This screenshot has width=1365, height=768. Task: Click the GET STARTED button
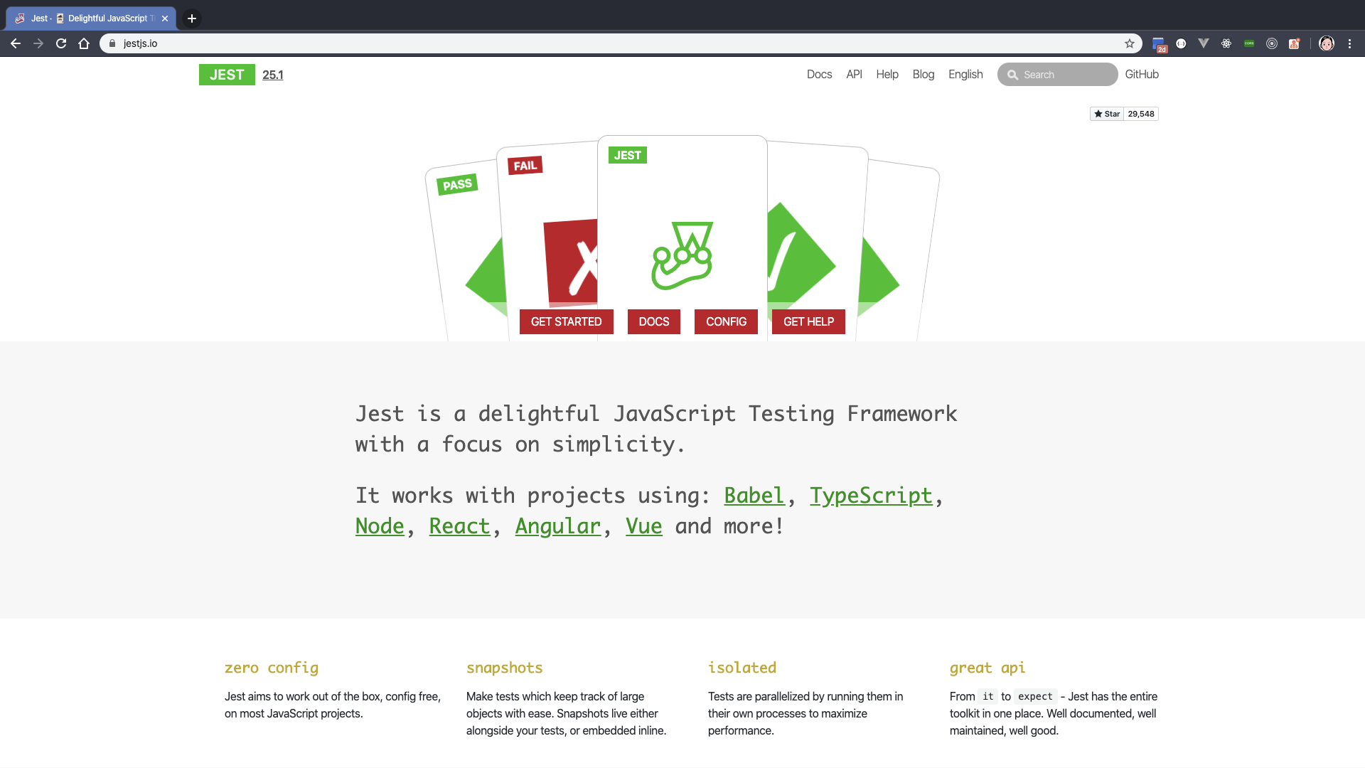coord(566,321)
